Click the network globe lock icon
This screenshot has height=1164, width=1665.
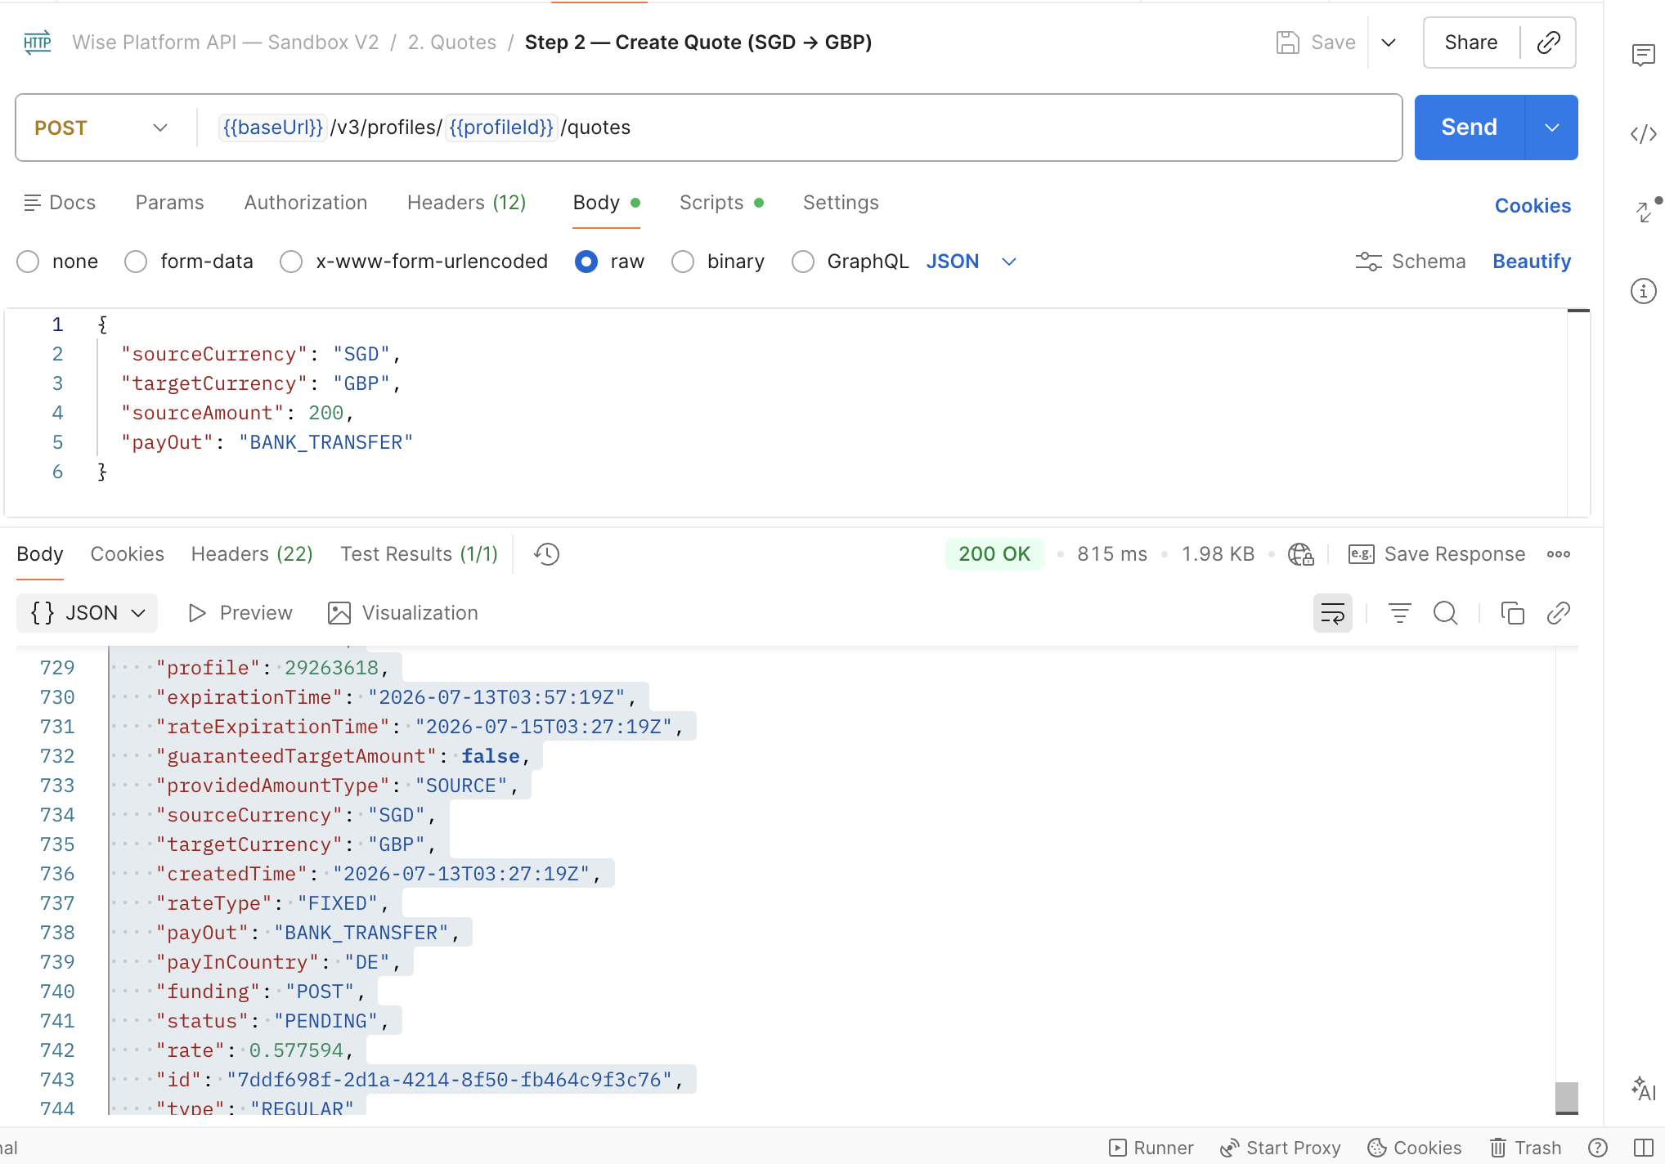click(1300, 554)
